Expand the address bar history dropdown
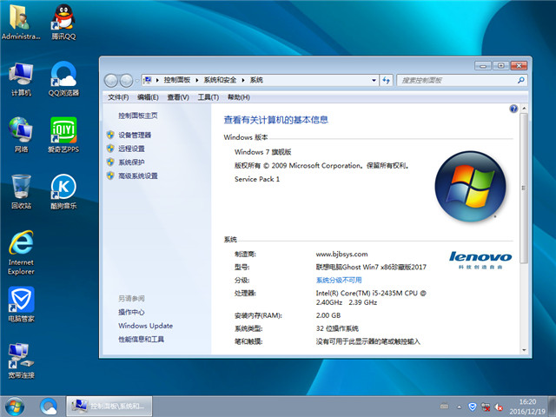This screenshot has height=417, width=556. click(373, 80)
